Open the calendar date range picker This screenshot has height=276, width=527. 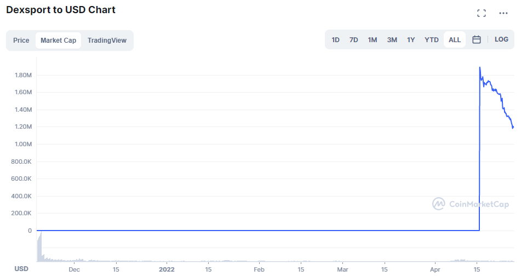[476, 39]
